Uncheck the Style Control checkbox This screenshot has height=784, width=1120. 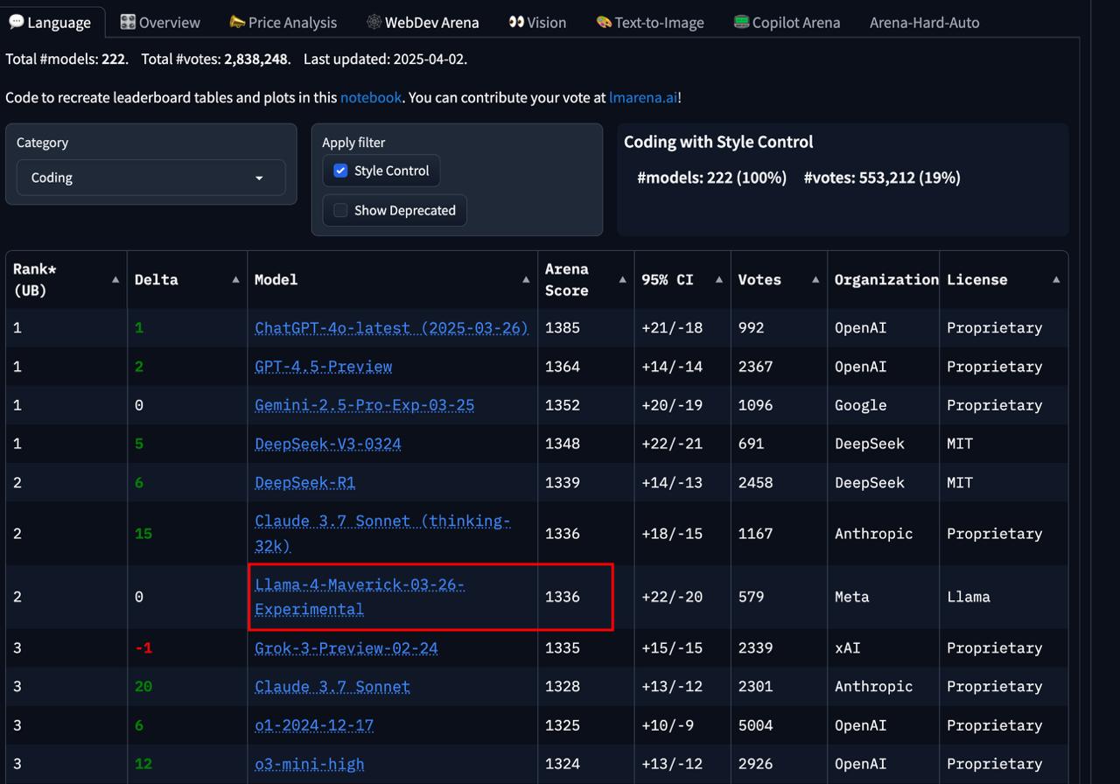[340, 171]
